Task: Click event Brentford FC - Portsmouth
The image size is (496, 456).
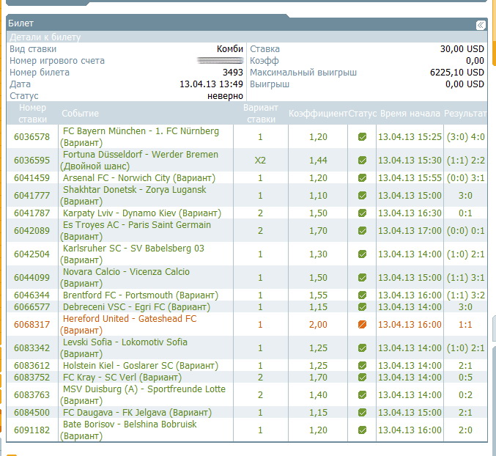Action: pos(141,295)
